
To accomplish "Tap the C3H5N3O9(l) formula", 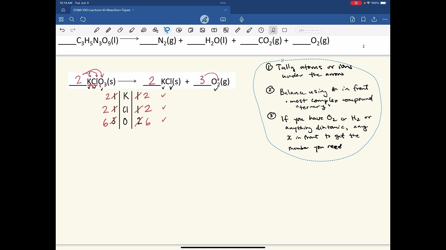I will (x=97, y=41).
